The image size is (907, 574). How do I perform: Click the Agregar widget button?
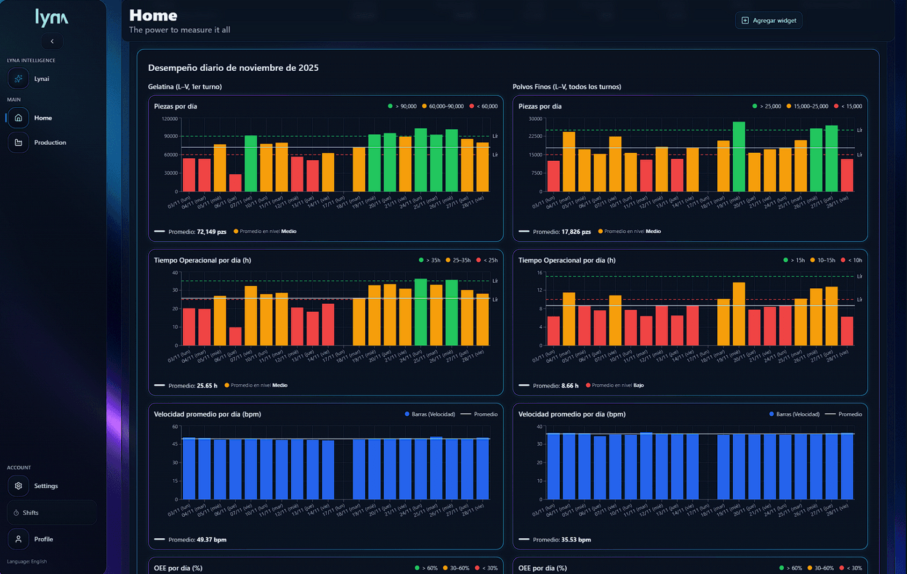[768, 20]
